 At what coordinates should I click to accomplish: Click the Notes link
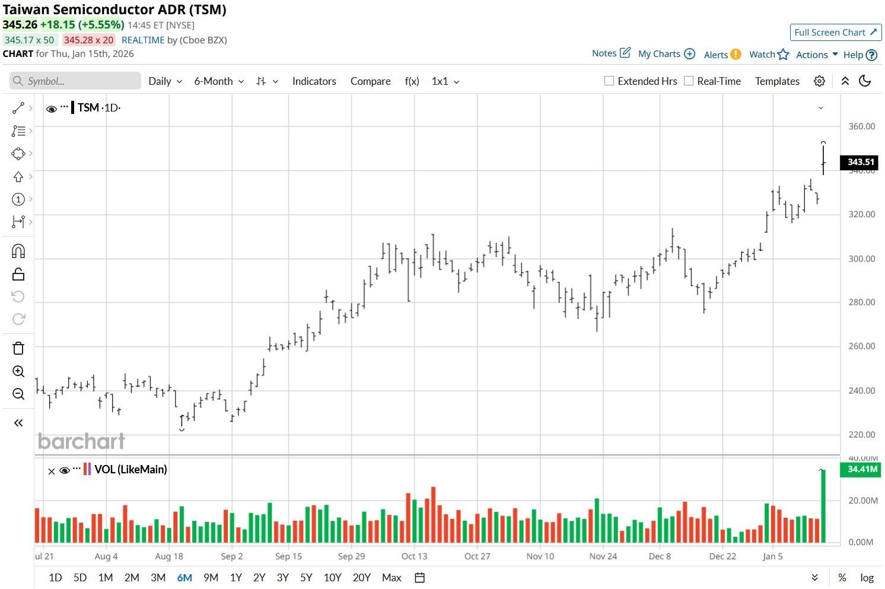coord(604,53)
